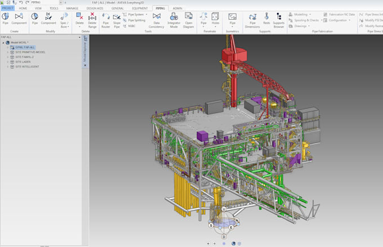Image resolution: width=383 pixels, height=247 pixels.
Task: Switch to the GENERAL tab
Action: coord(118,8)
